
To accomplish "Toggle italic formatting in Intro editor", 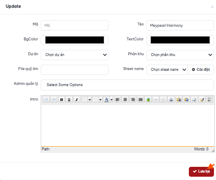I will [77, 99].
